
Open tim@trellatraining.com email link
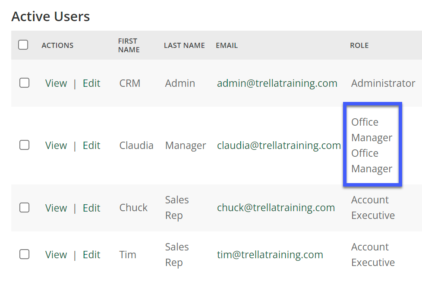(x=270, y=255)
